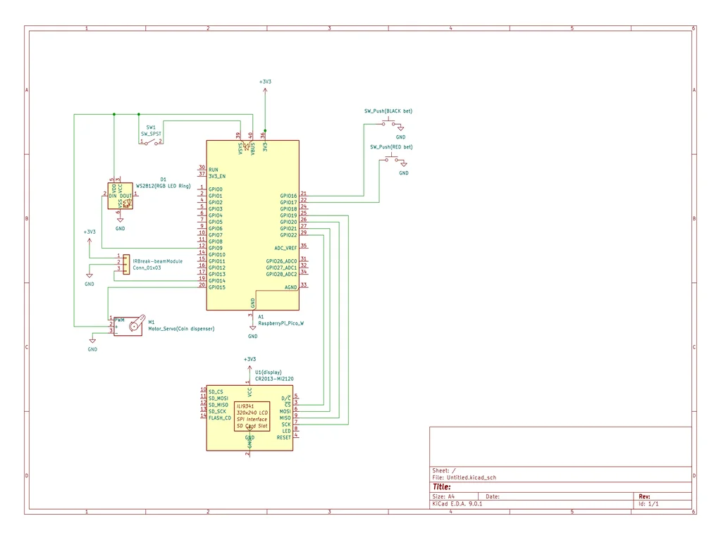Click the D1 WS2812 LED symbol body
Image resolution: width=721 pixels, height=540 pixels.
click(121, 196)
